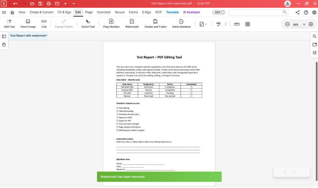The height and width of the screenshot is (188, 318).
Task: Switch to the Comment ribbon tab
Action: (103, 12)
